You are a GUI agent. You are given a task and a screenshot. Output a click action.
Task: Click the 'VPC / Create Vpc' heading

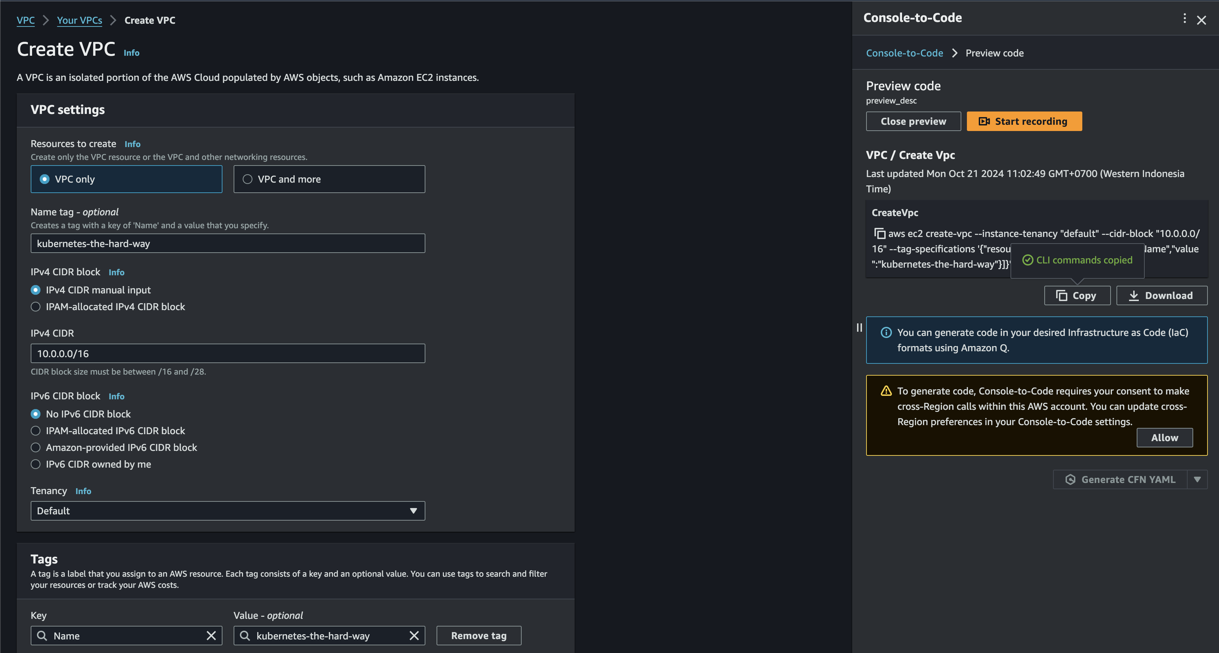click(910, 155)
